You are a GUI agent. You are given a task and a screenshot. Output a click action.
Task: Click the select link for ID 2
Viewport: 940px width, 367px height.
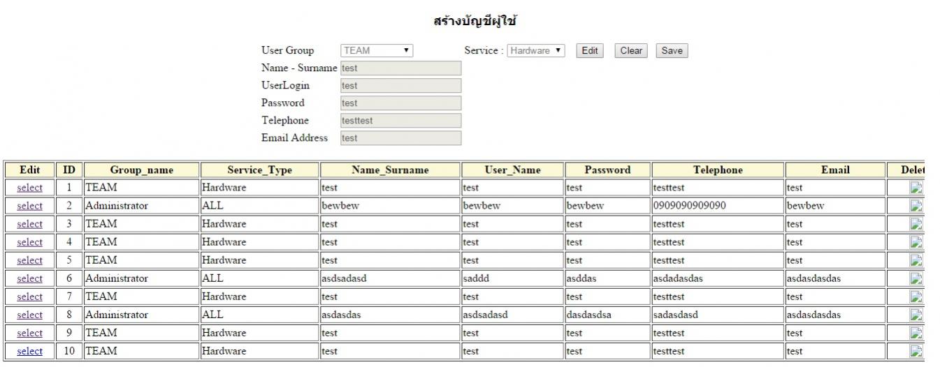pyautogui.click(x=29, y=206)
